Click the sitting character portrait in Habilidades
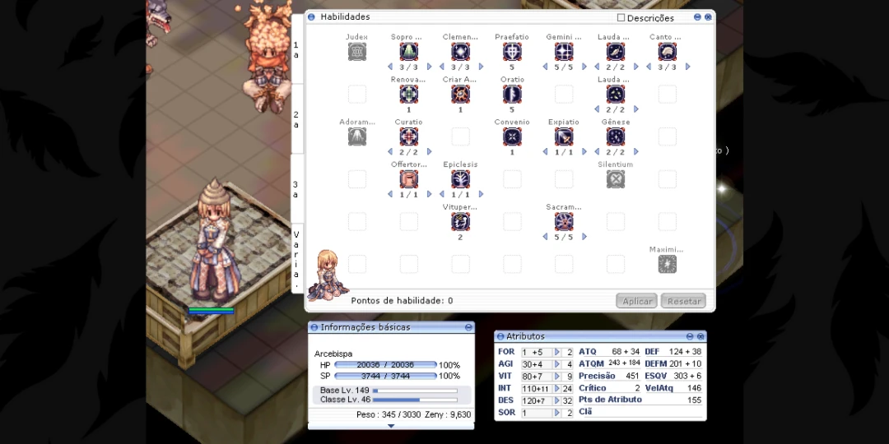Screen dimensions: 889x444 point(327,275)
